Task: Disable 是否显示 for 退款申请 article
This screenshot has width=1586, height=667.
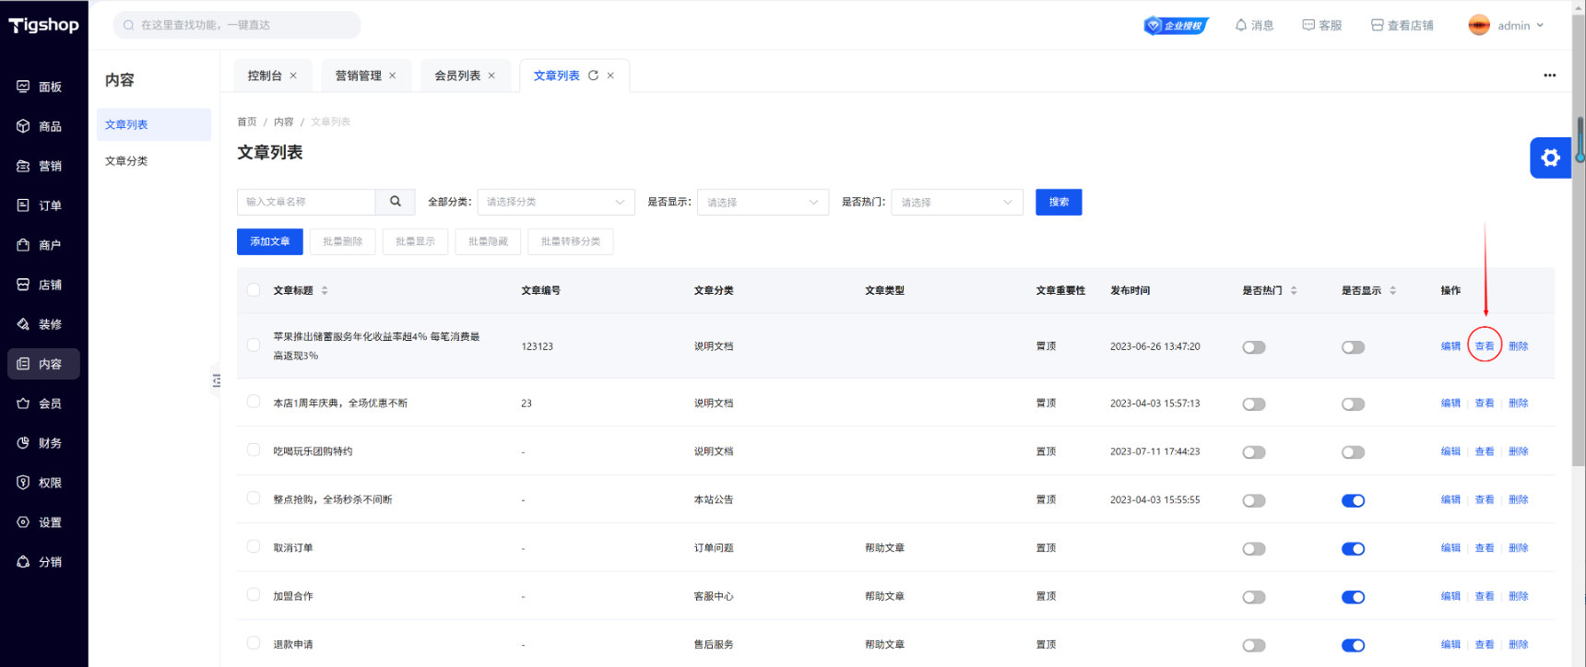Action: (x=1353, y=645)
